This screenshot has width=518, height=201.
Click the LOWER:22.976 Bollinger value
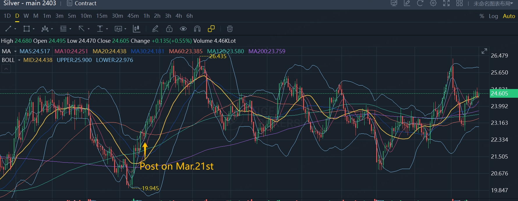(x=114, y=60)
